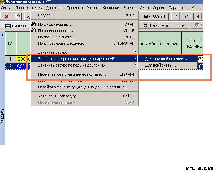Open the Выпуск menu

(129, 8)
